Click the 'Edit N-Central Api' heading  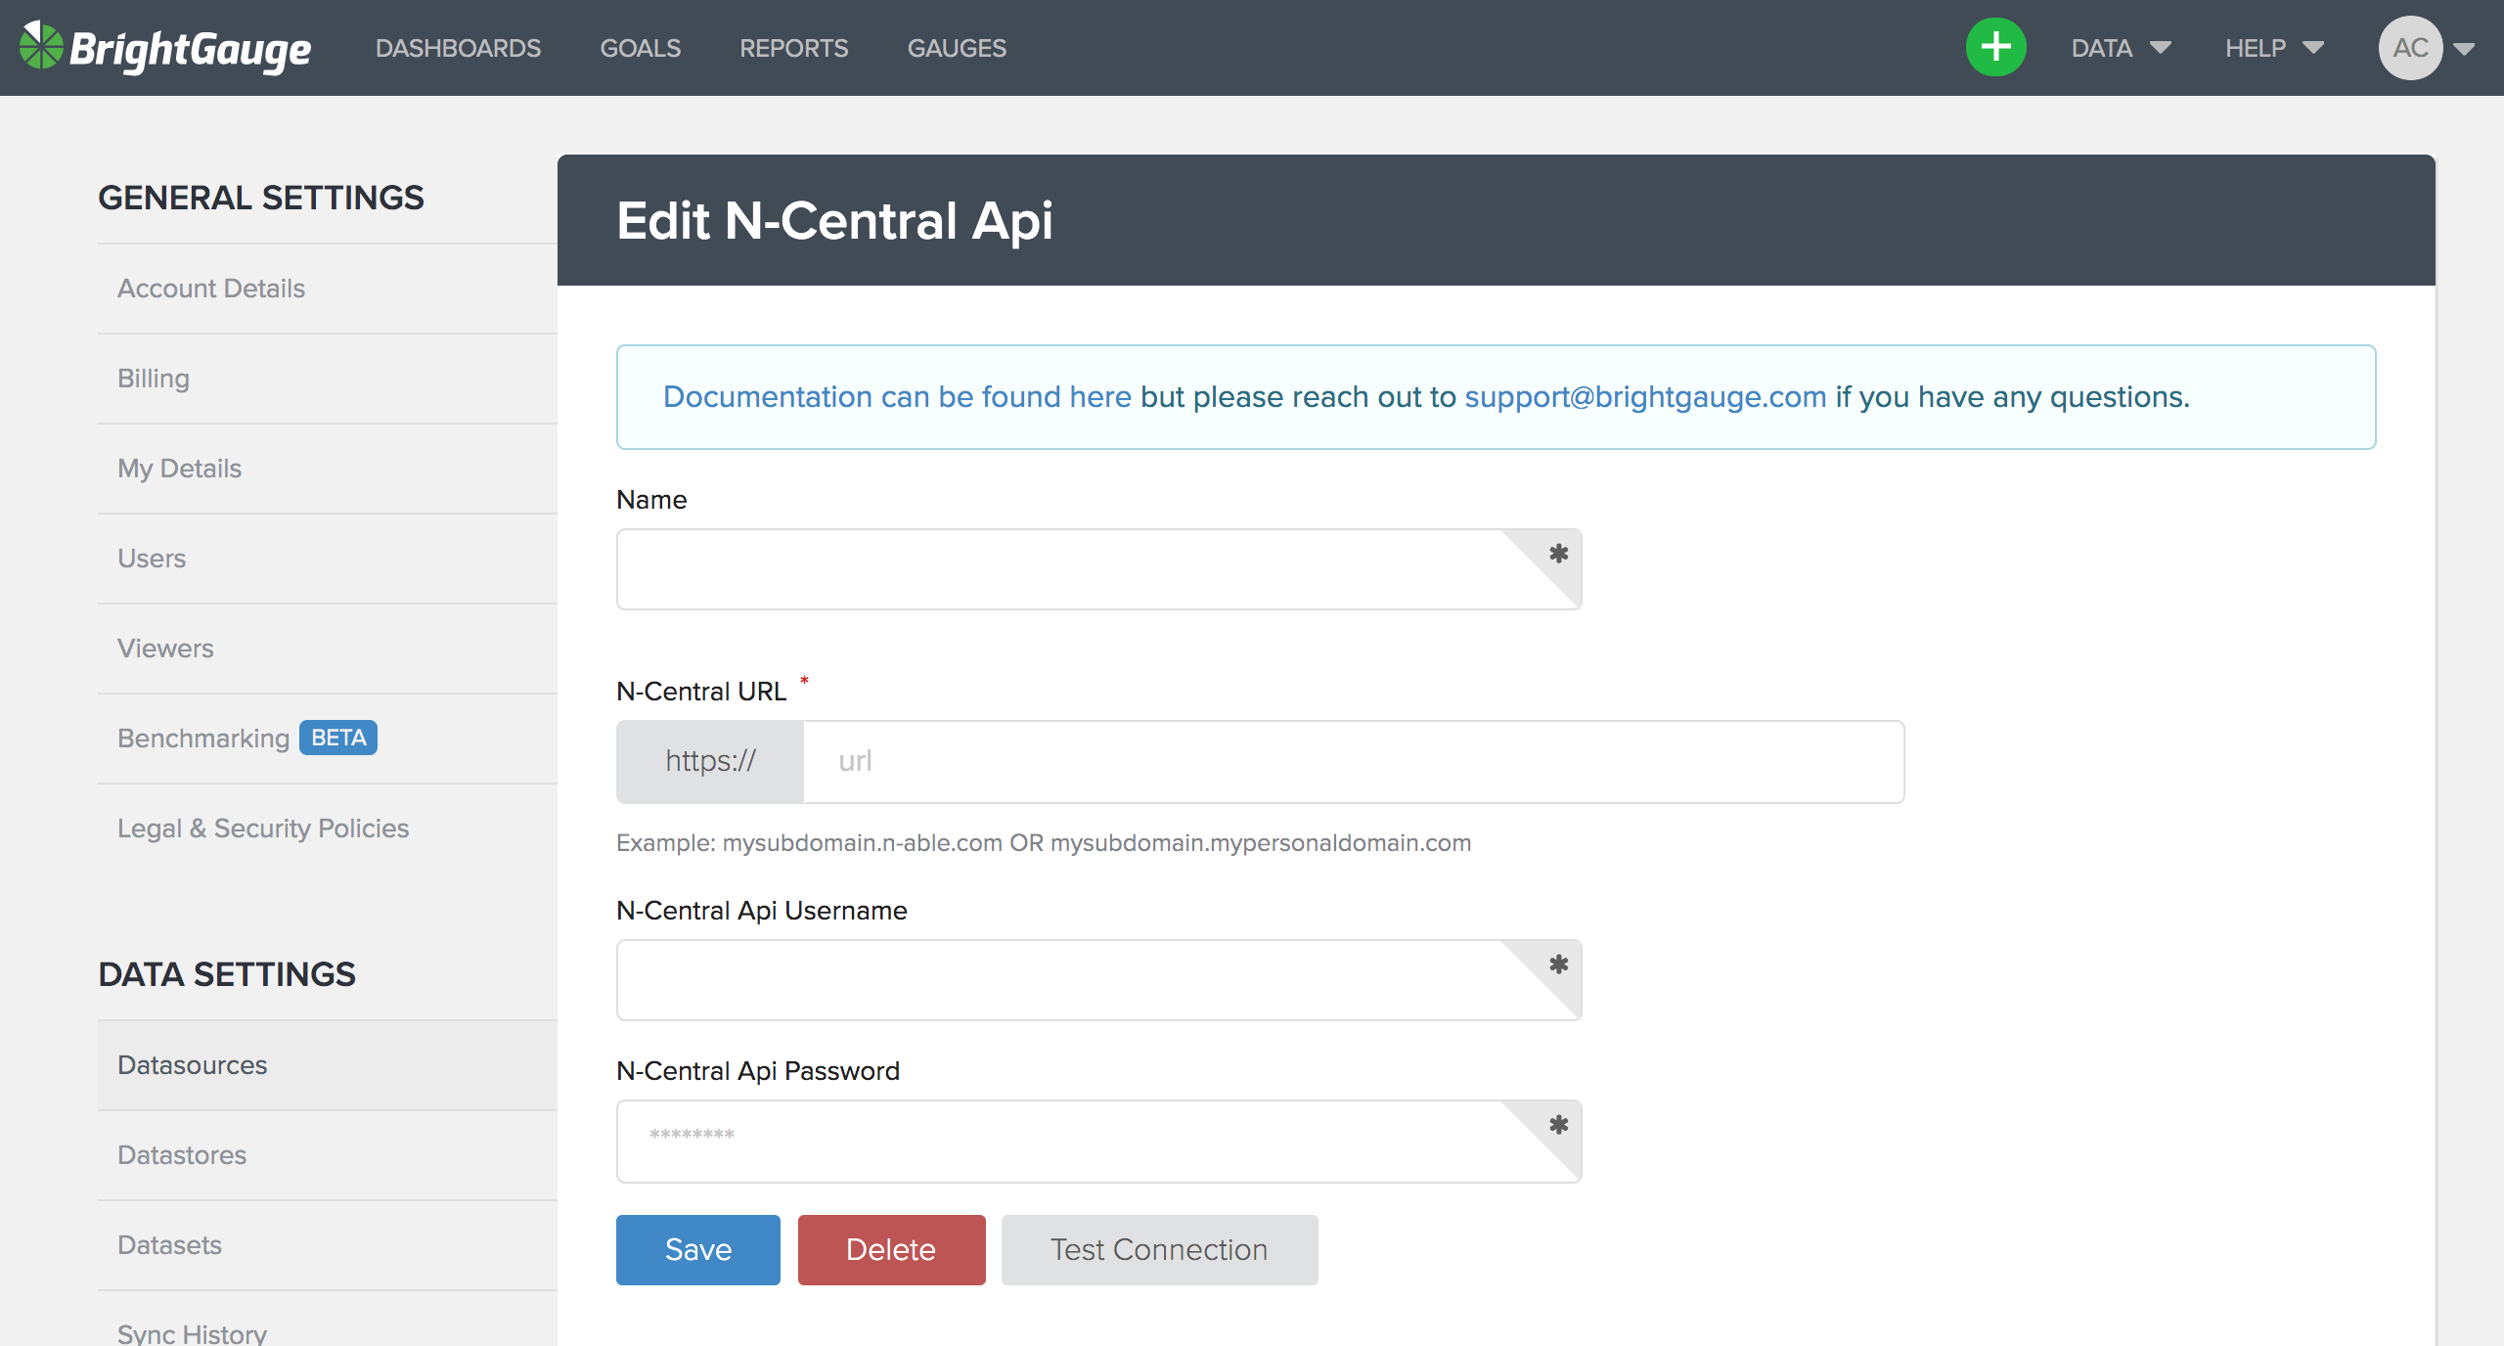click(x=834, y=220)
